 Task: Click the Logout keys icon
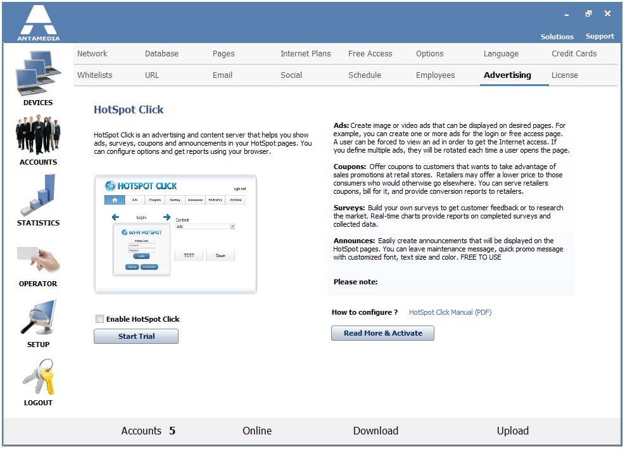point(38,376)
